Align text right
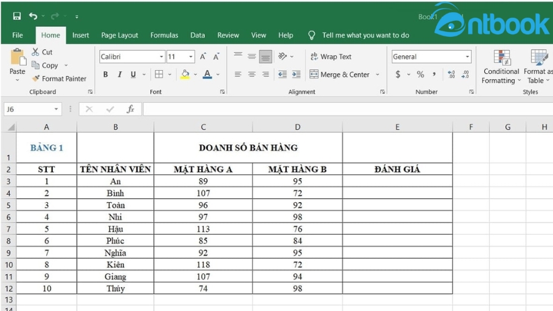 click(x=265, y=74)
